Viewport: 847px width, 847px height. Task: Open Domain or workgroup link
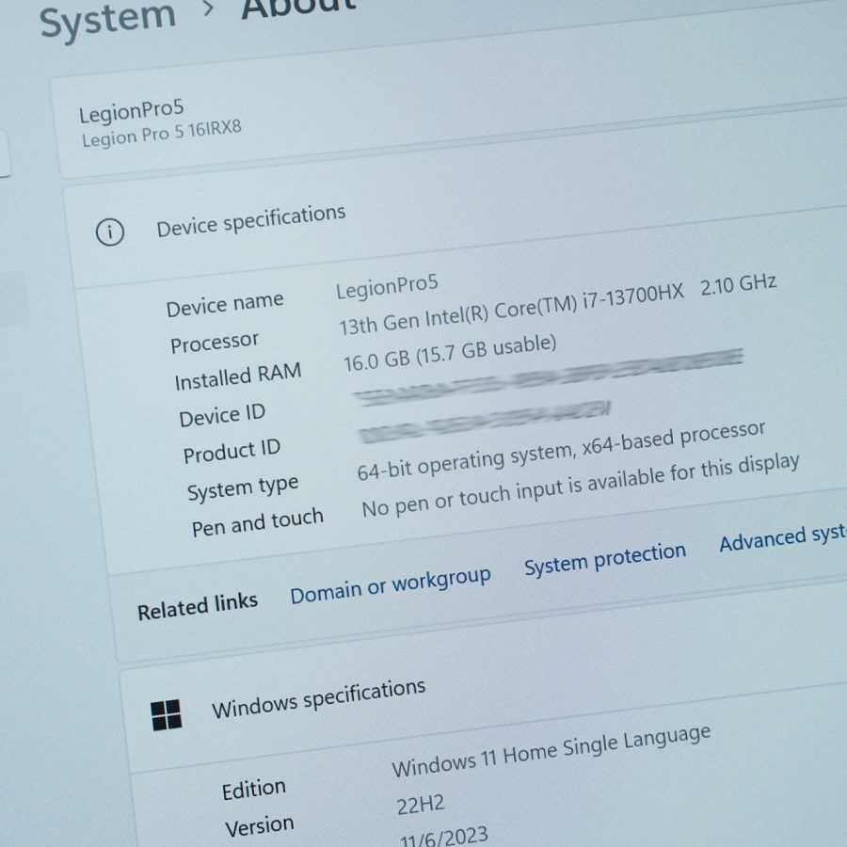click(x=390, y=585)
